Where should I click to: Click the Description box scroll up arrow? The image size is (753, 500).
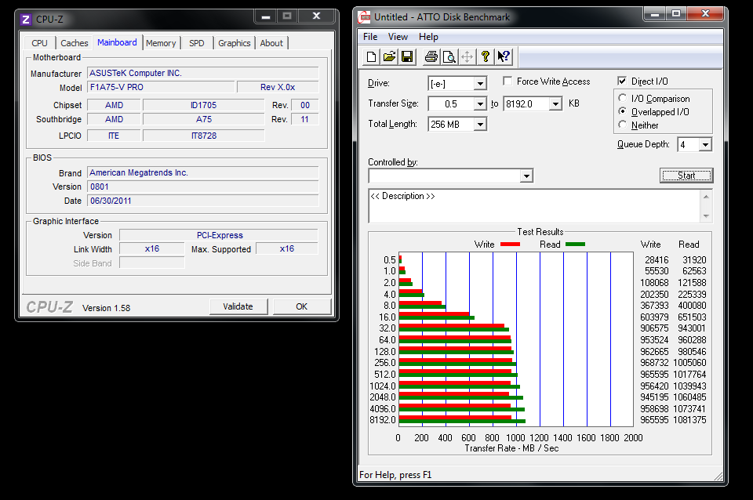point(706,196)
